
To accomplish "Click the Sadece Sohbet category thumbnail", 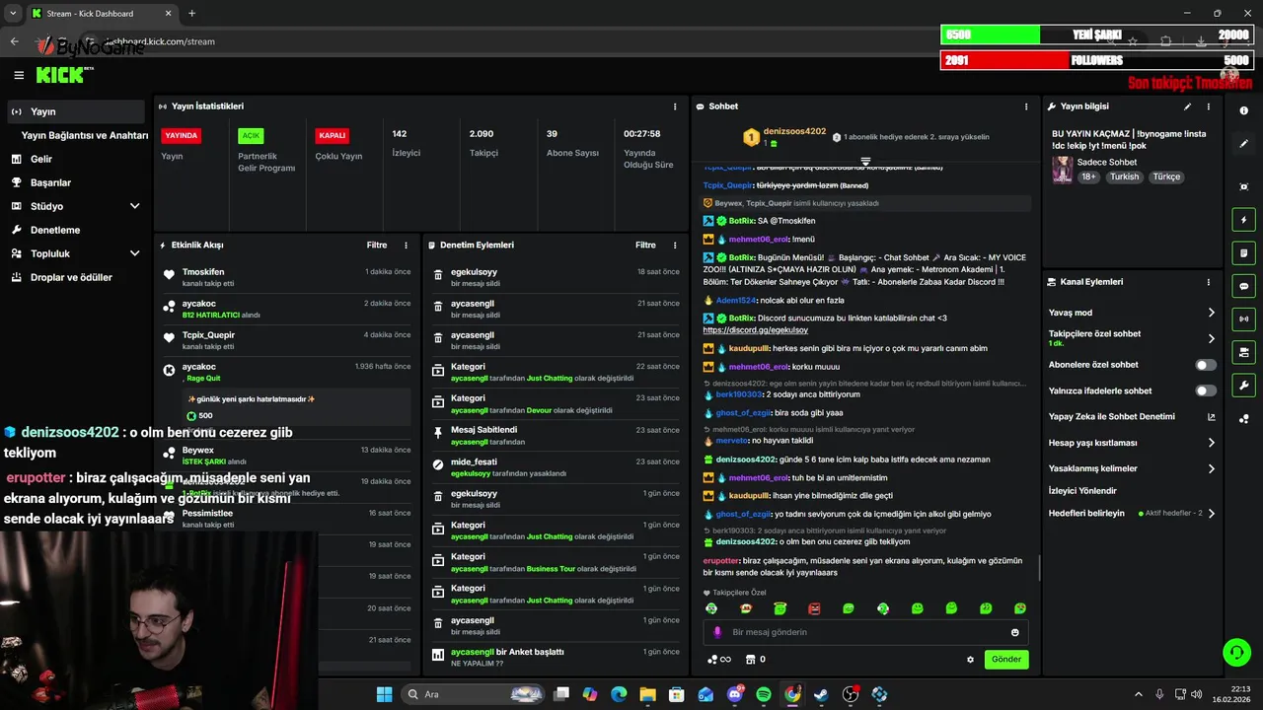I will pos(1062,169).
